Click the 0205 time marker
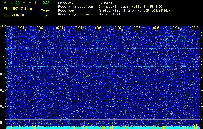The height and width of the screenshot is (129, 203). [x=98, y=28]
